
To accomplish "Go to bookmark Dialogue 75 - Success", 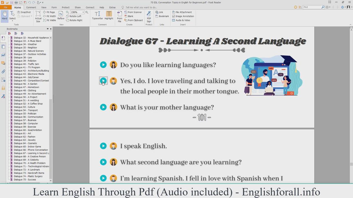I will (25, 180).
